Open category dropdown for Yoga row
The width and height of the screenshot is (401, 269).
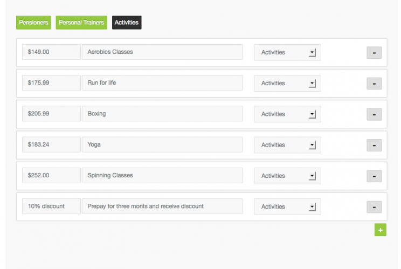point(287,144)
